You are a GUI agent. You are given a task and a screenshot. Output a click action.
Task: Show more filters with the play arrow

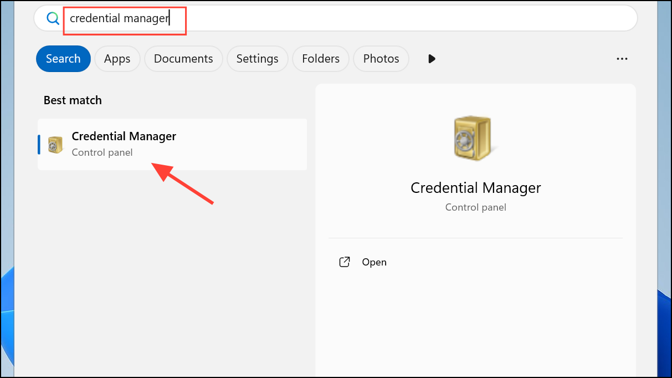pyautogui.click(x=432, y=59)
